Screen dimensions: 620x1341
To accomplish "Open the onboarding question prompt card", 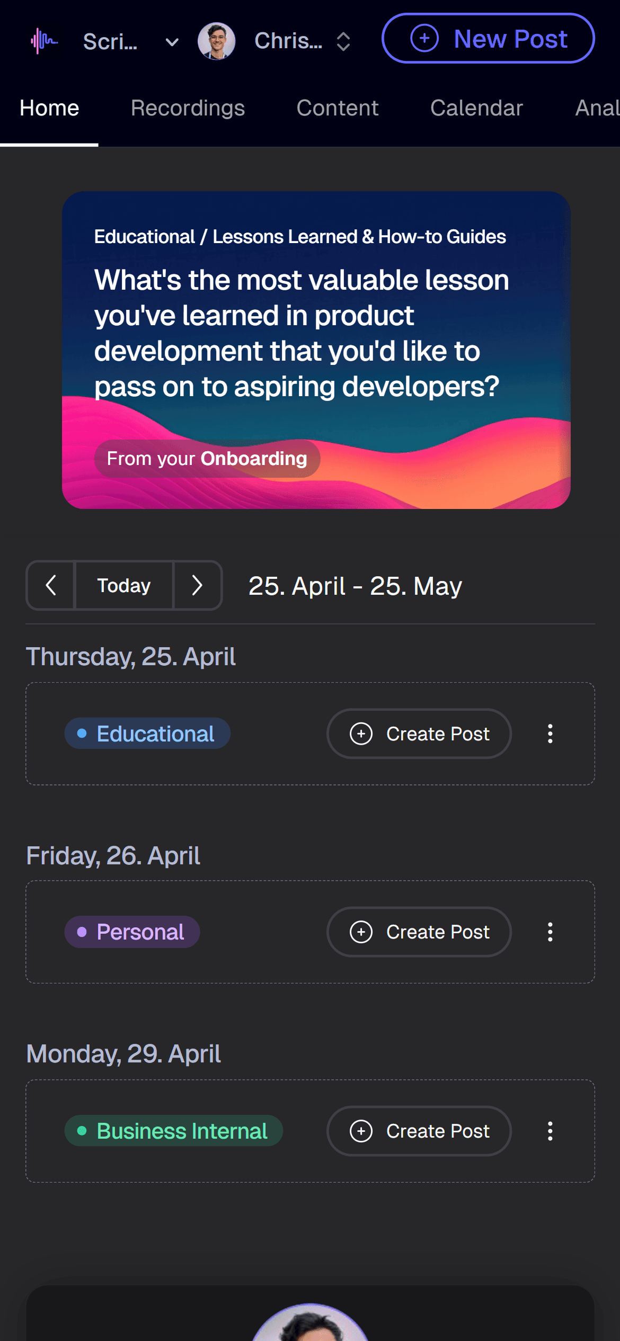I will point(316,334).
